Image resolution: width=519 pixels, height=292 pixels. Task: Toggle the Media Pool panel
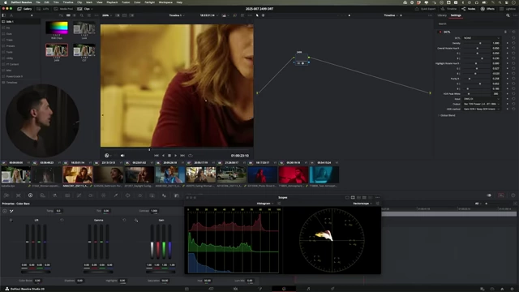pyautogui.click(x=63, y=9)
